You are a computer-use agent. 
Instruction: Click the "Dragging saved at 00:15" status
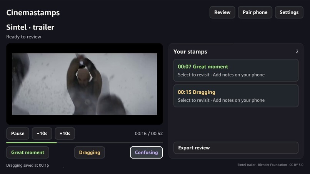27,165
